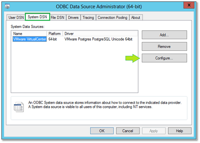Open the File DSN tab
Screen dimensions: 200x143
(x=57, y=17)
